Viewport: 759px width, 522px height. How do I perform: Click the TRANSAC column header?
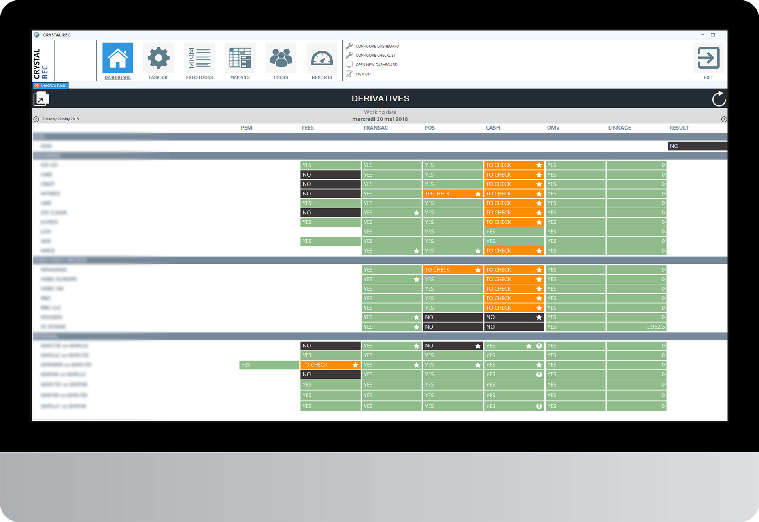coord(376,128)
